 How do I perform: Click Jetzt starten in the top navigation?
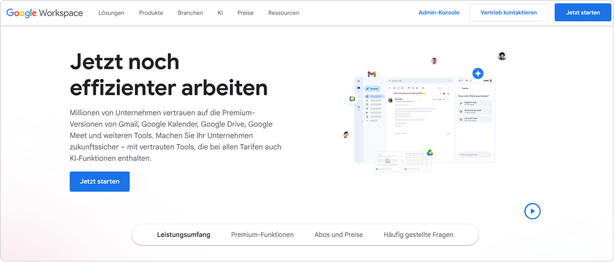582,12
